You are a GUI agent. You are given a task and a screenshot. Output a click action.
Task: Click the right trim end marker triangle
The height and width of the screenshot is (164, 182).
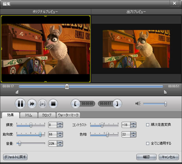[165, 92]
